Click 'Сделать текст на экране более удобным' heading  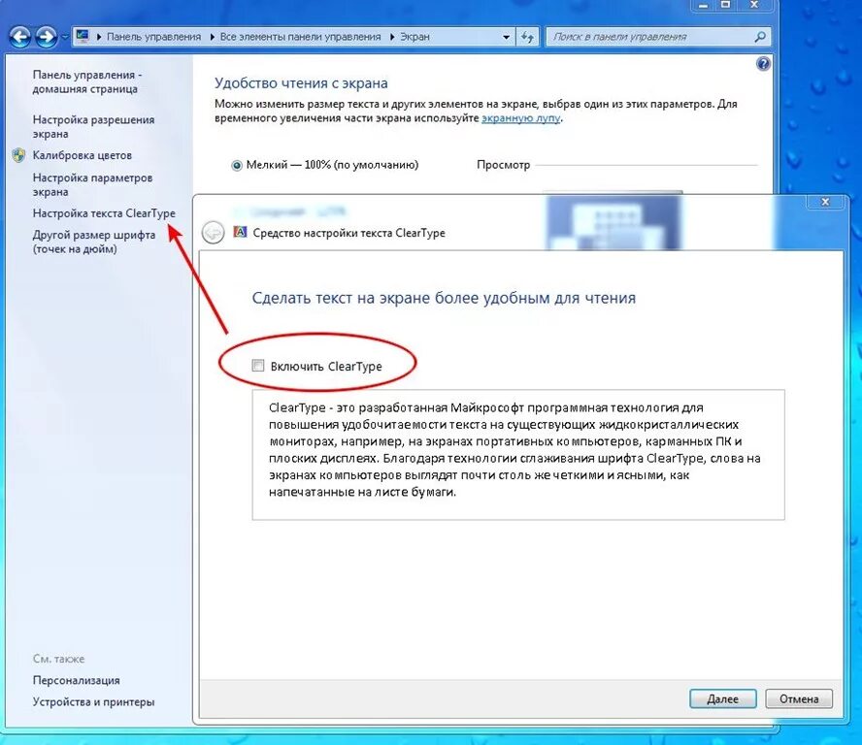(x=444, y=298)
